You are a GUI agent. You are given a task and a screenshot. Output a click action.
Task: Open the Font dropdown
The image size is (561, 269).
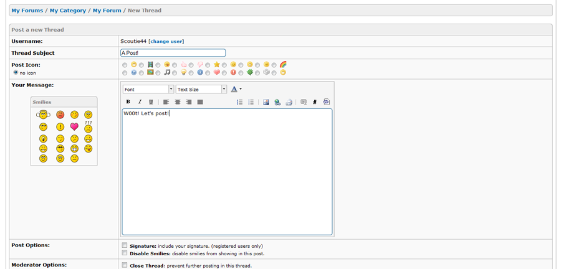click(148, 89)
